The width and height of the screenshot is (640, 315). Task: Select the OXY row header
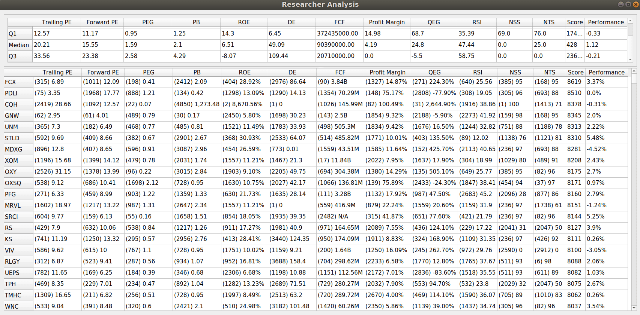(18, 172)
